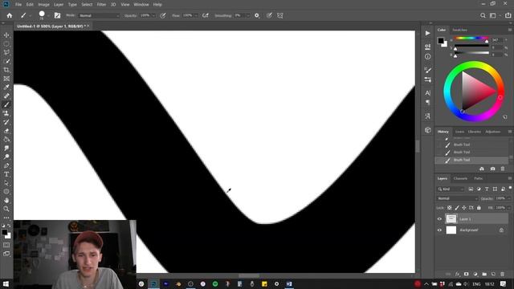Toggle lock all padlock icon

point(479,208)
